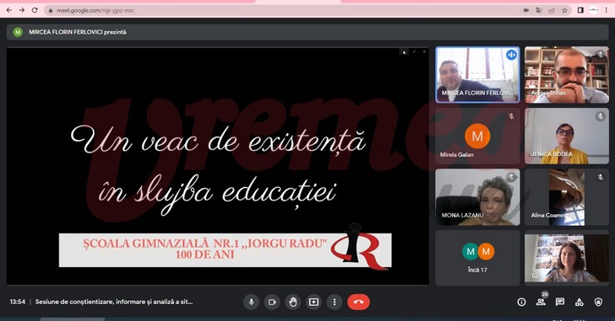615x321 pixels.
Task: Click the share page icon in the address bar
Action: 552,11
